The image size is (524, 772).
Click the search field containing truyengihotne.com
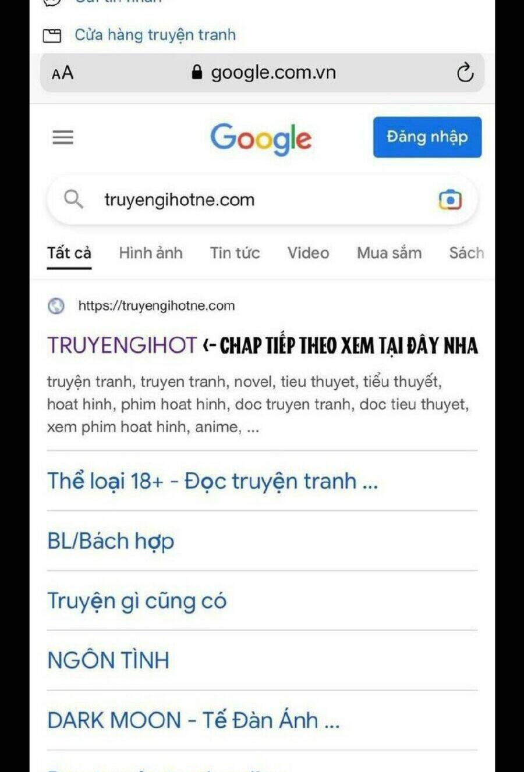tap(262, 200)
